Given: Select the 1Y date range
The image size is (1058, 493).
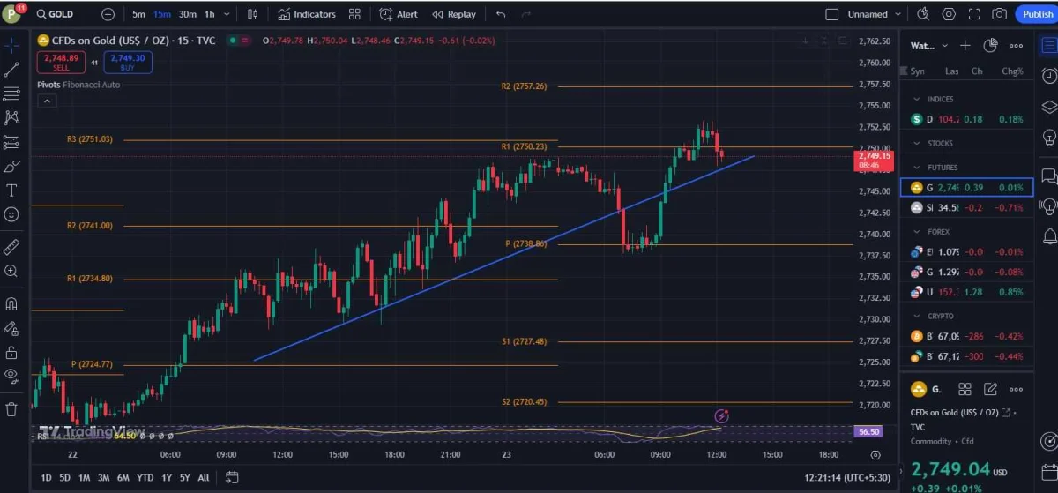Looking at the screenshot, I should point(167,477).
